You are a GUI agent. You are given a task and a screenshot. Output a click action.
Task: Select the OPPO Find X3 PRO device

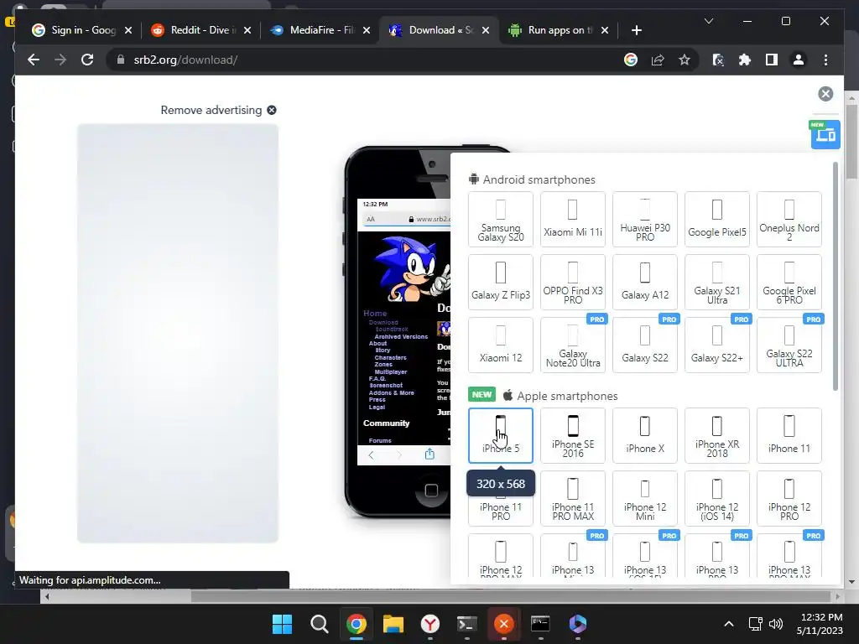[572, 283]
